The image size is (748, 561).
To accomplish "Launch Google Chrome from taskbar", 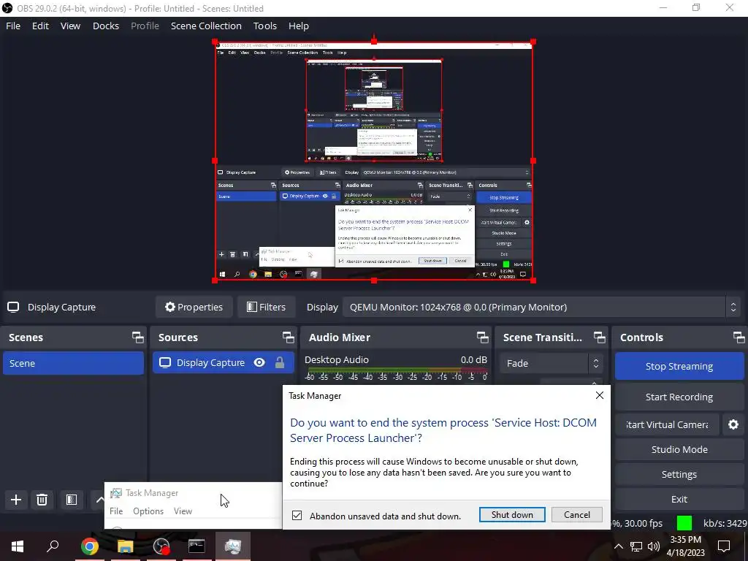I will pos(89,546).
